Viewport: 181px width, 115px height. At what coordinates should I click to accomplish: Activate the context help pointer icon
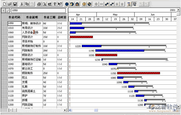click(60, 4)
